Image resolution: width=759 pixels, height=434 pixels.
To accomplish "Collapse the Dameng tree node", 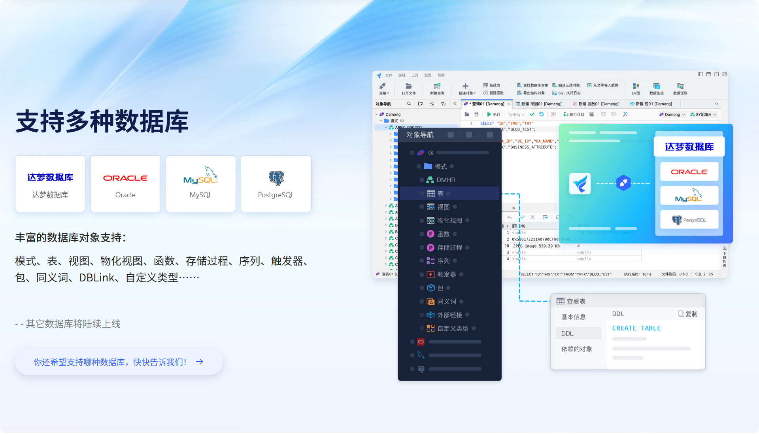I will coord(377,115).
